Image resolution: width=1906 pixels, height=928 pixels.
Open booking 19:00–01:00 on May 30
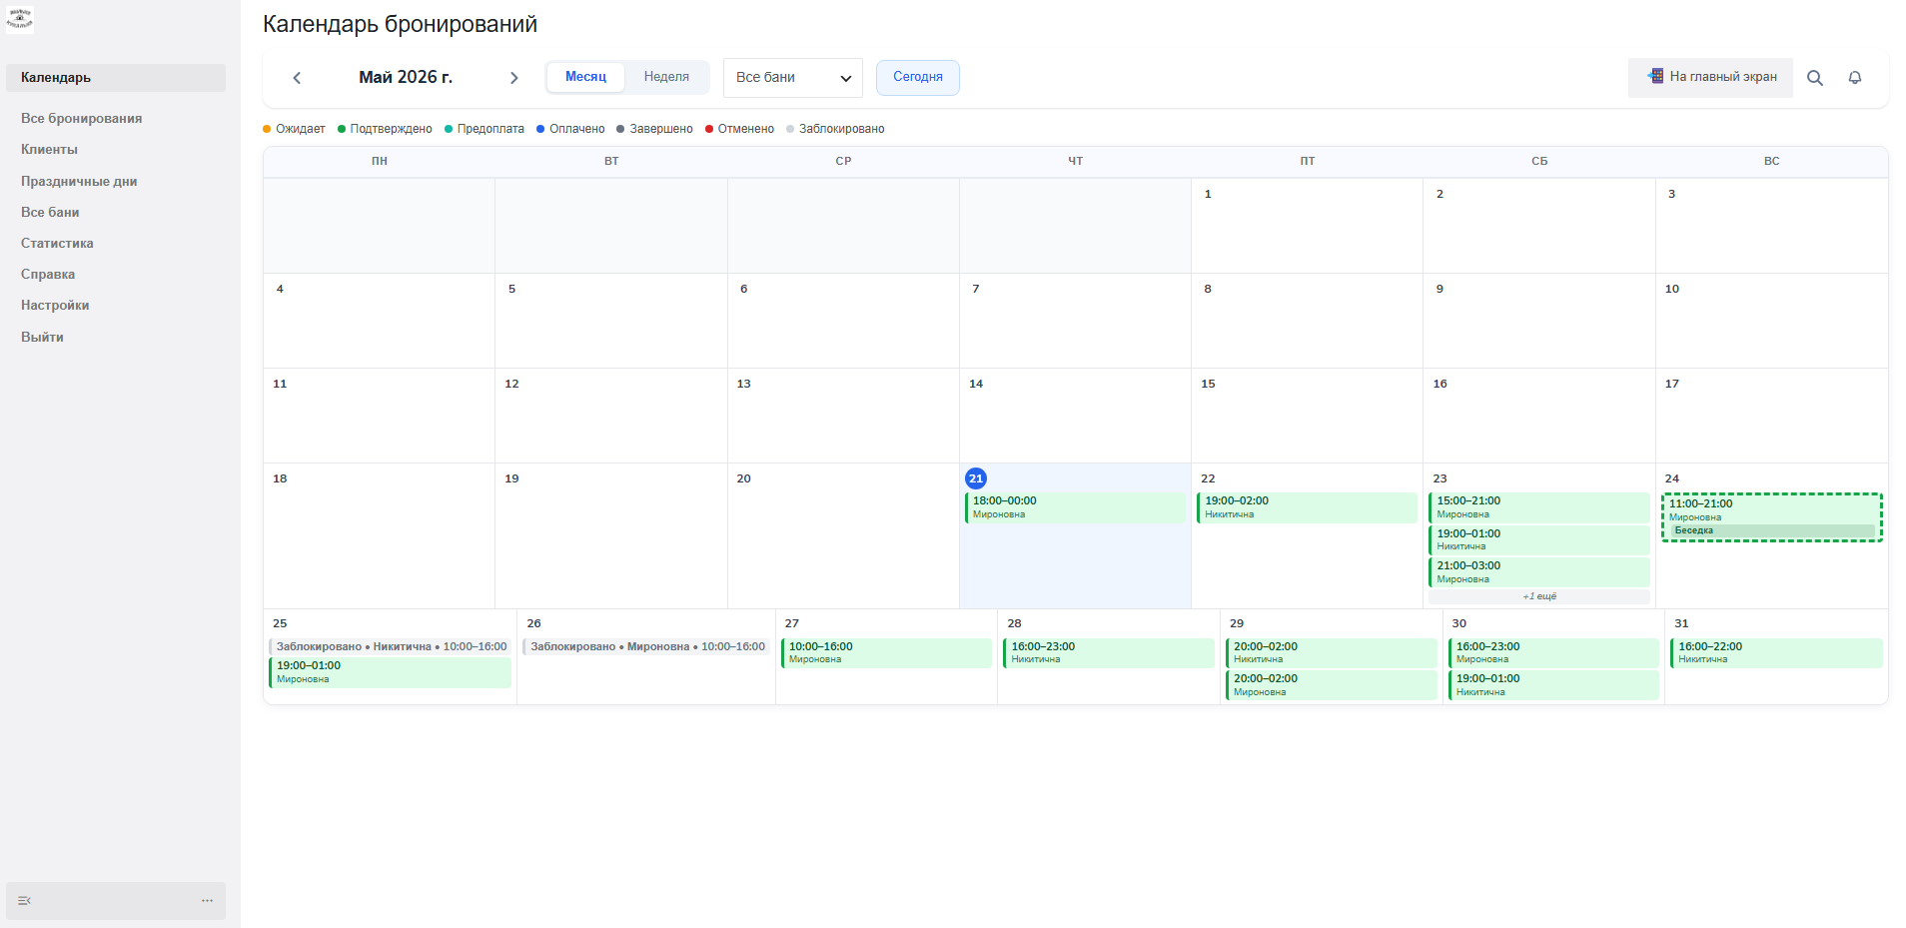[1553, 685]
